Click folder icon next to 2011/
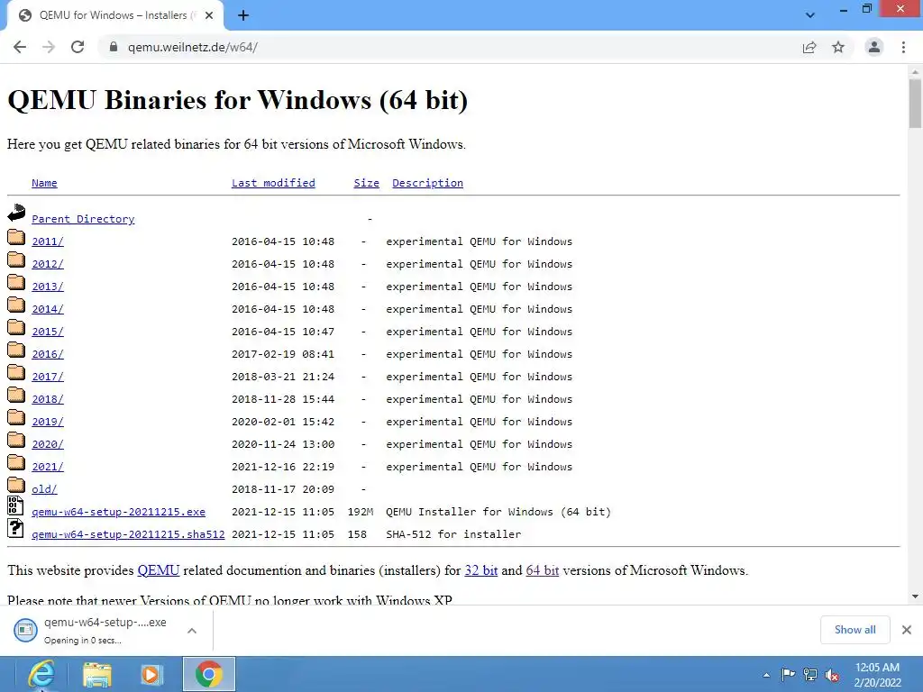 (16, 237)
